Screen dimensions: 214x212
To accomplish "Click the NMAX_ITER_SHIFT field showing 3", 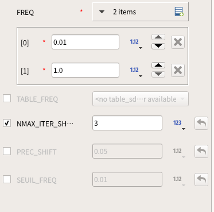I will point(127,123).
